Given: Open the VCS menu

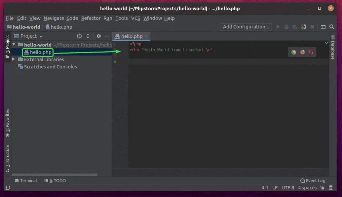Looking at the screenshot, I should click(x=135, y=18).
